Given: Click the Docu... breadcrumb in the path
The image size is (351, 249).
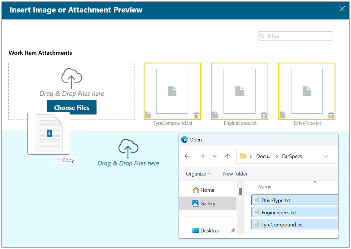Looking at the screenshot, I should 264,156.
